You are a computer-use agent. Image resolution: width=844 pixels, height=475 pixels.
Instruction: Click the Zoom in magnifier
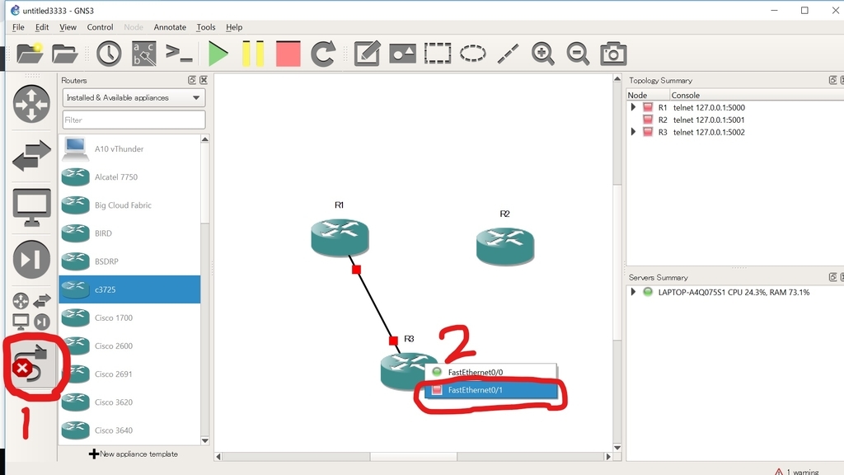(x=542, y=54)
